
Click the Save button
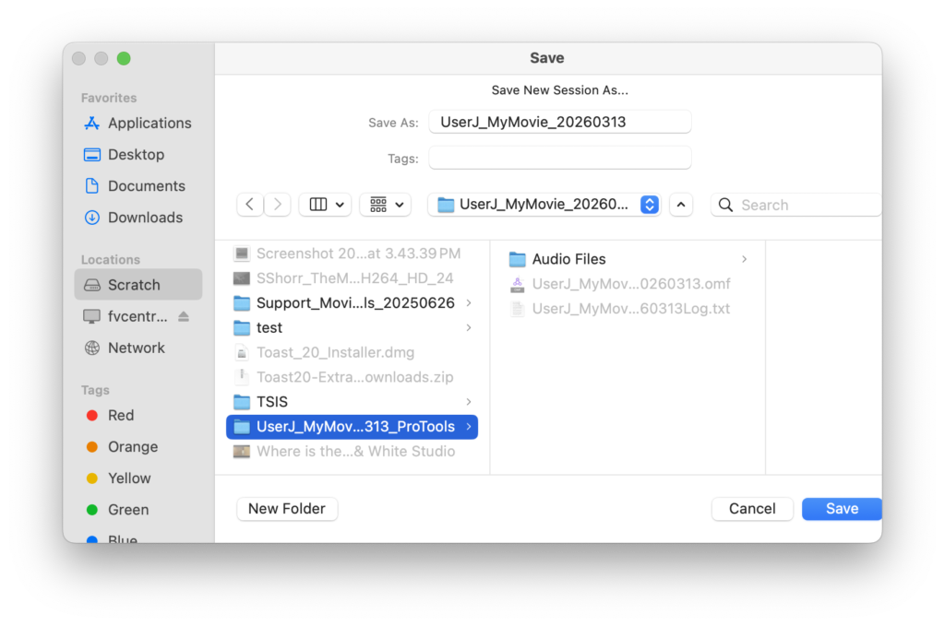[841, 509]
